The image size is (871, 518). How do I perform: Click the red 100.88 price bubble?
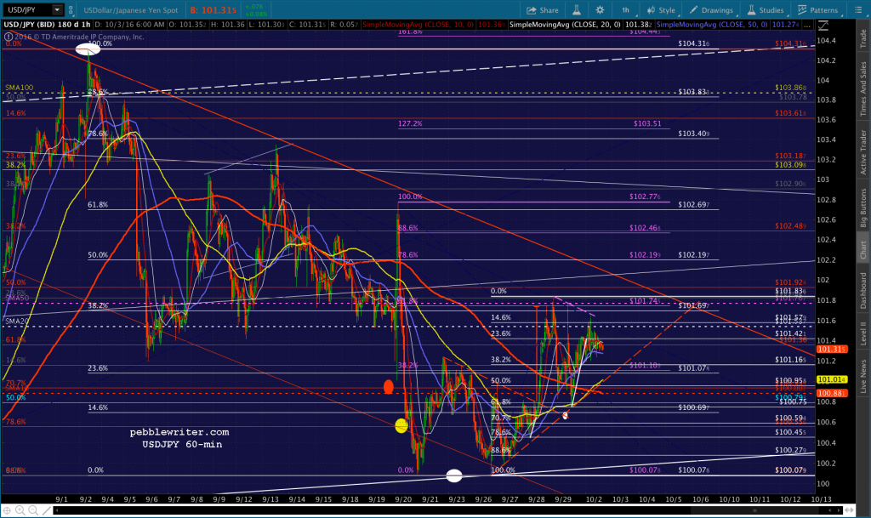click(831, 394)
